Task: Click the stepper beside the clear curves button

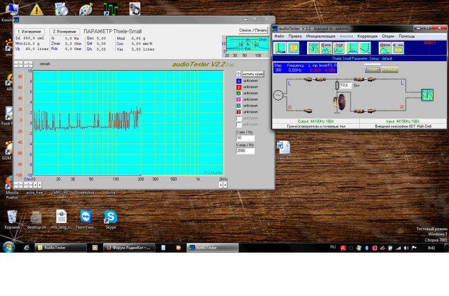Action: pos(239,74)
